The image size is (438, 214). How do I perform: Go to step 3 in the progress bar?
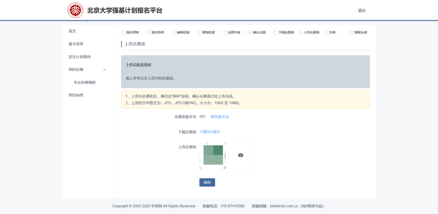tap(181, 32)
